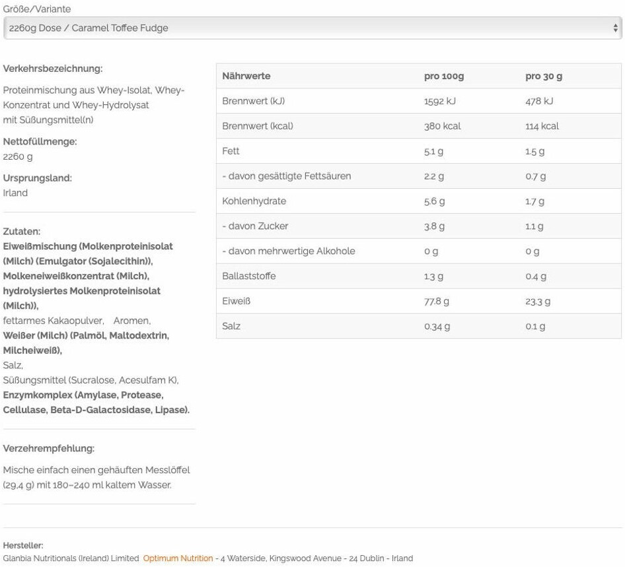The height and width of the screenshot is (567, 625).
Task: Select the pro 30 g column header
Action: point(543,76)
